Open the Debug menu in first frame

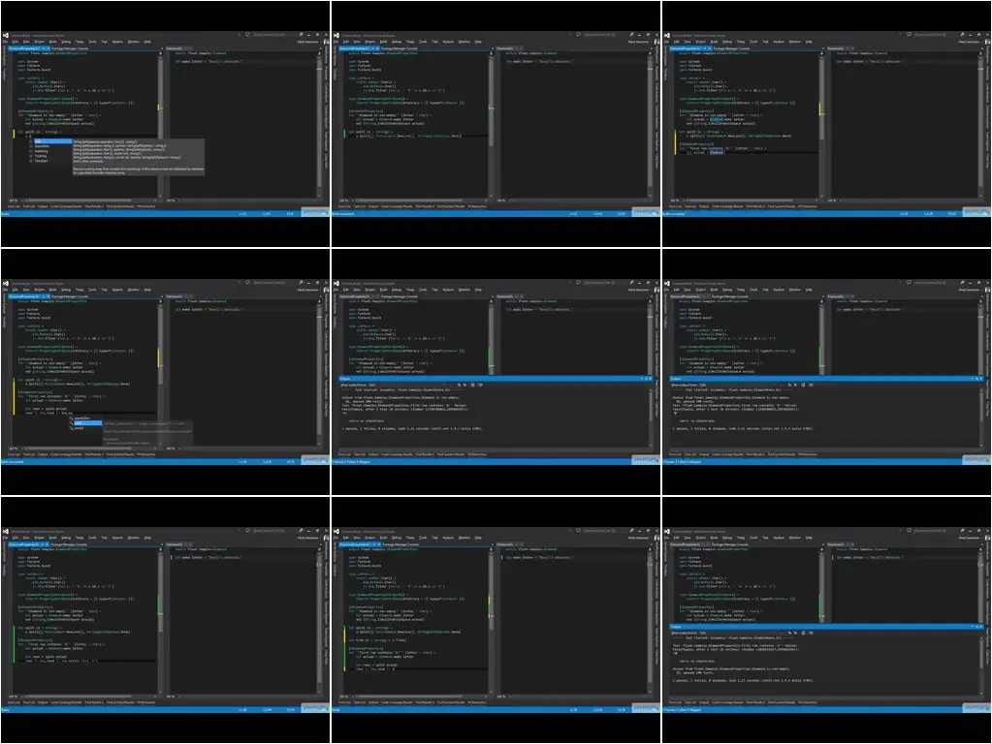66,42
